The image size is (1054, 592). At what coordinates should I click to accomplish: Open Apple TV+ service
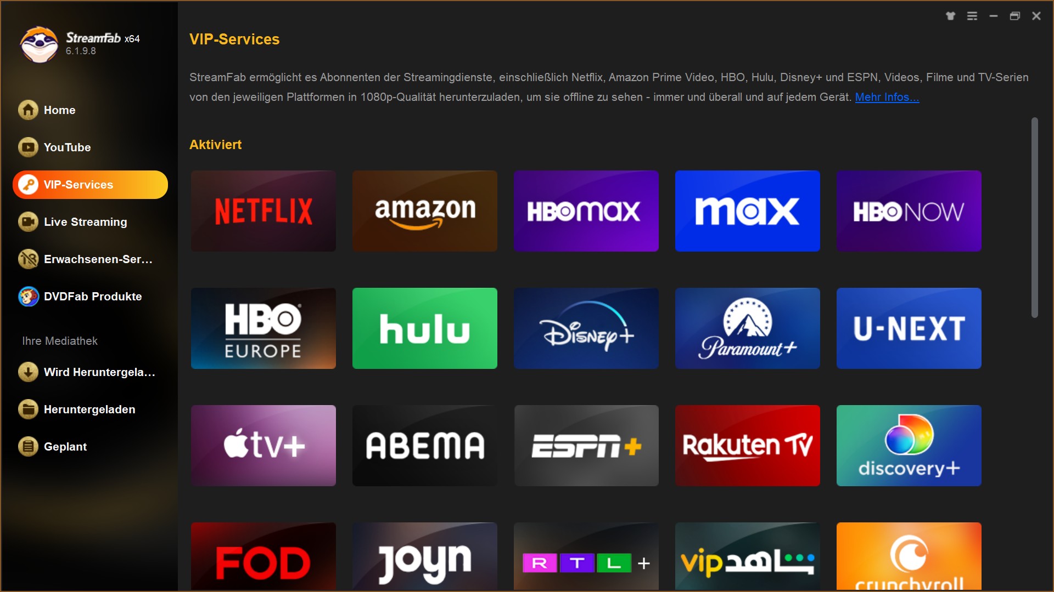click(x=263, y=445)
